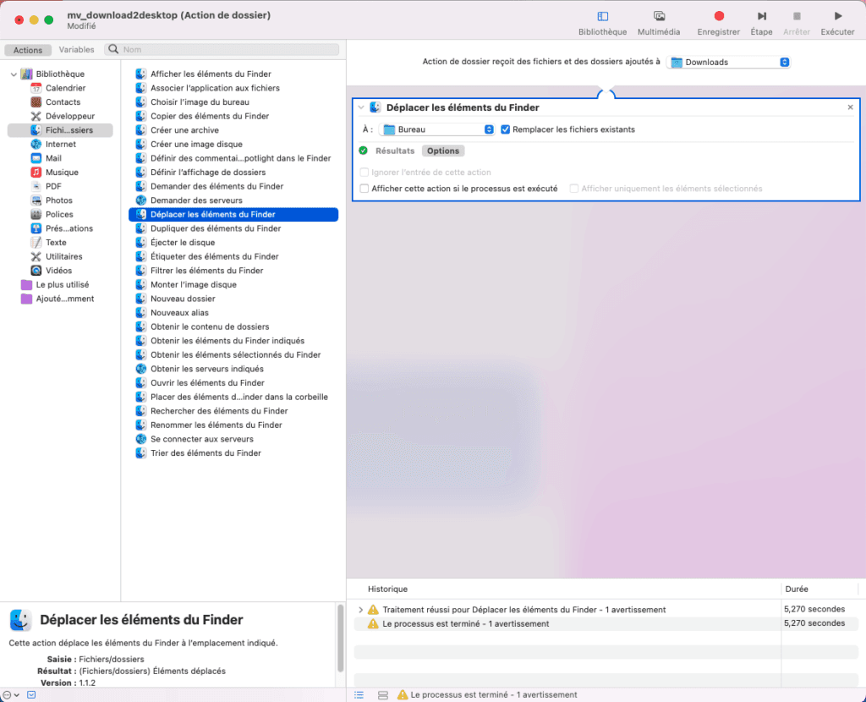Uncheck Remplacer les fichiers existants
The height and width of the screenshot is (702, 866).
(x=506, y=129)
